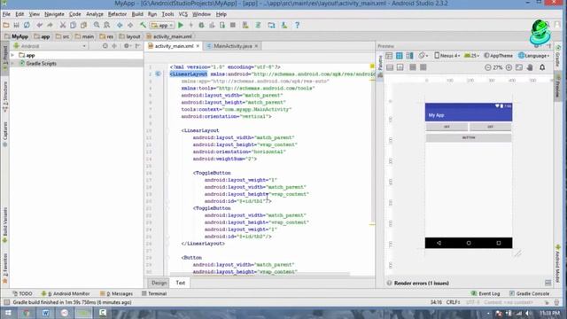Click the Pan hand icon in preview

pyautogui.click(x=530, y=67)
